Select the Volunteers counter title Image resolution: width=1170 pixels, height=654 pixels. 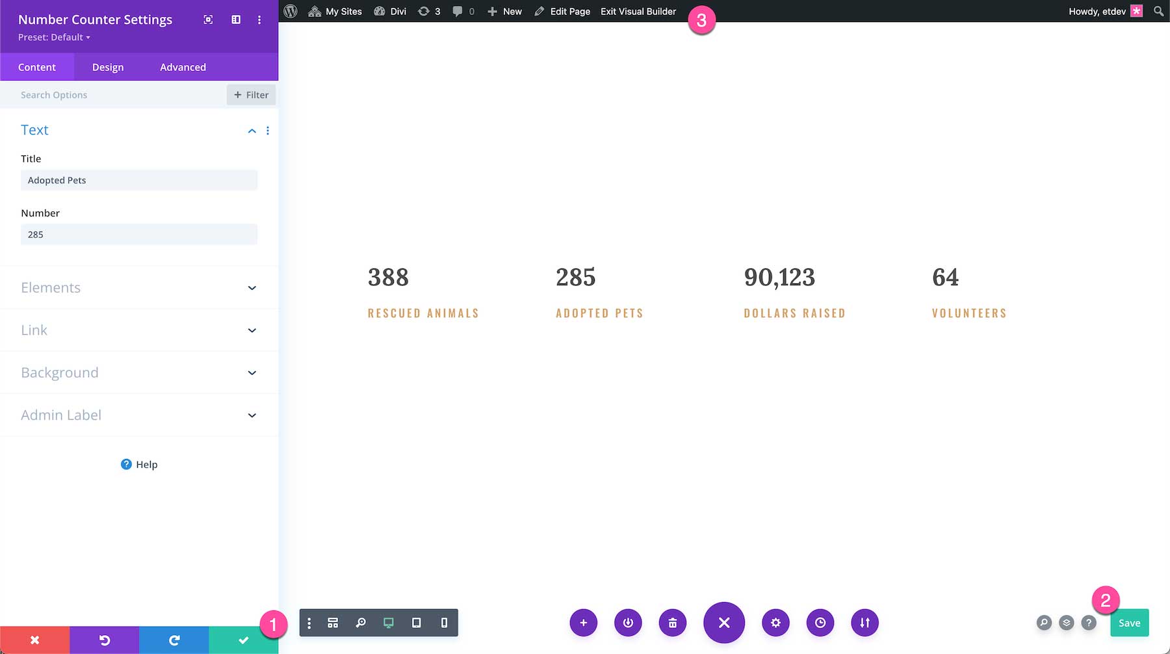click(969, 313)
